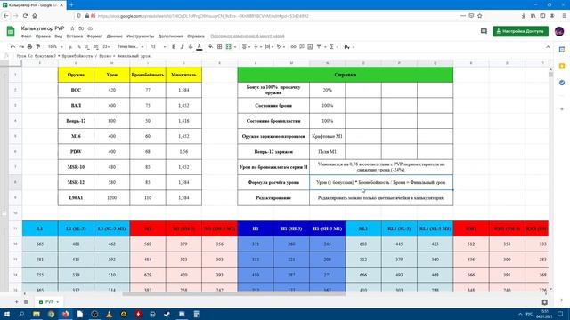
Task: Open the comment history icon
Action: click(484, 31)
